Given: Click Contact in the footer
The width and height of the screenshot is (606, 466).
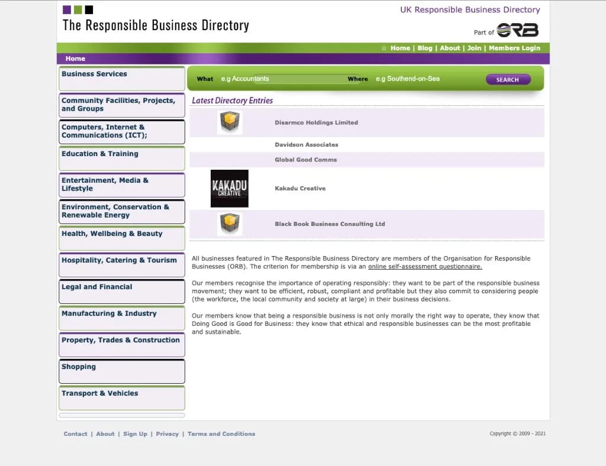Looking at the screenshot, I should pyautogui.click(x=75, y=434).
